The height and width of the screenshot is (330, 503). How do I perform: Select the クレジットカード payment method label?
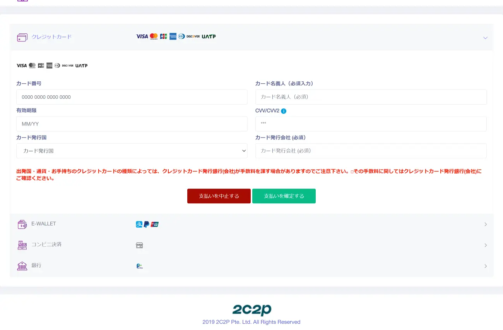click(51, 37)
